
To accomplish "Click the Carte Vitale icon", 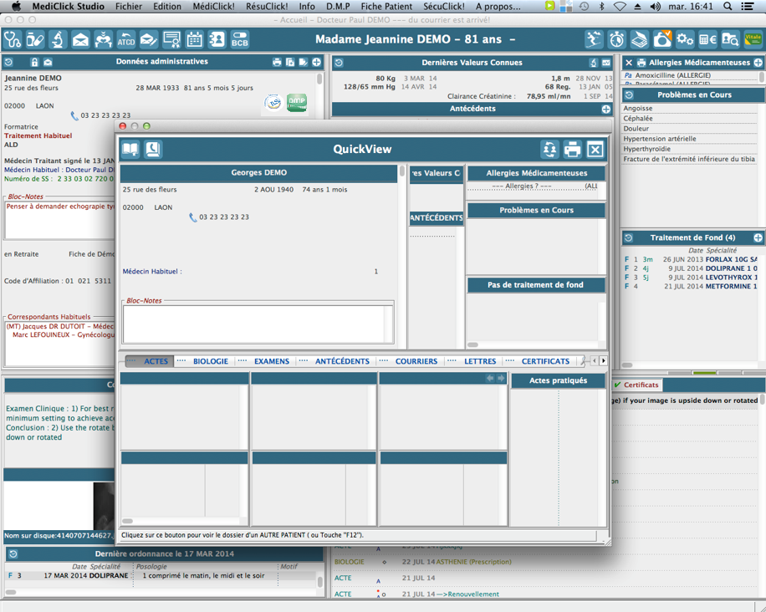I will click(753, 39).
